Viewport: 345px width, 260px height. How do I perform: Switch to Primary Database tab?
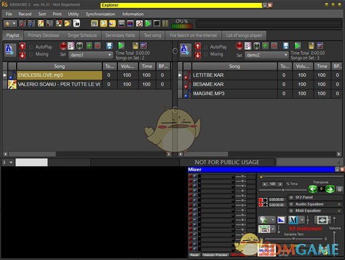(43, 36)
